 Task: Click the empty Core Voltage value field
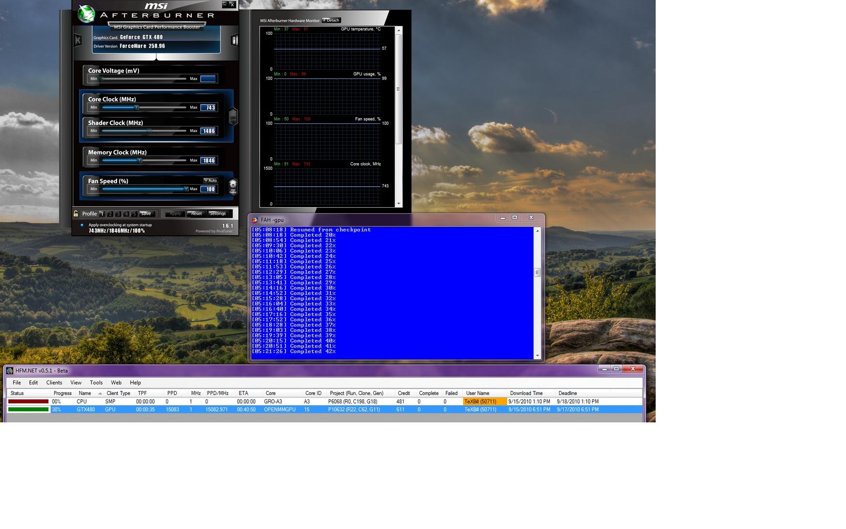(x=209, y=78)
